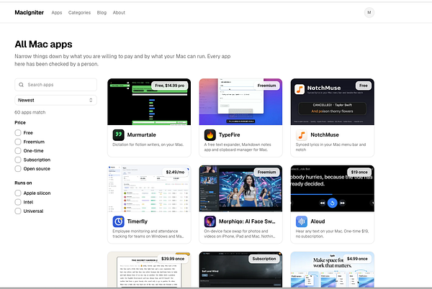The image size is (432, 289).
Task: Click the Subscription badge on bottom card
Action: (264, 259)
